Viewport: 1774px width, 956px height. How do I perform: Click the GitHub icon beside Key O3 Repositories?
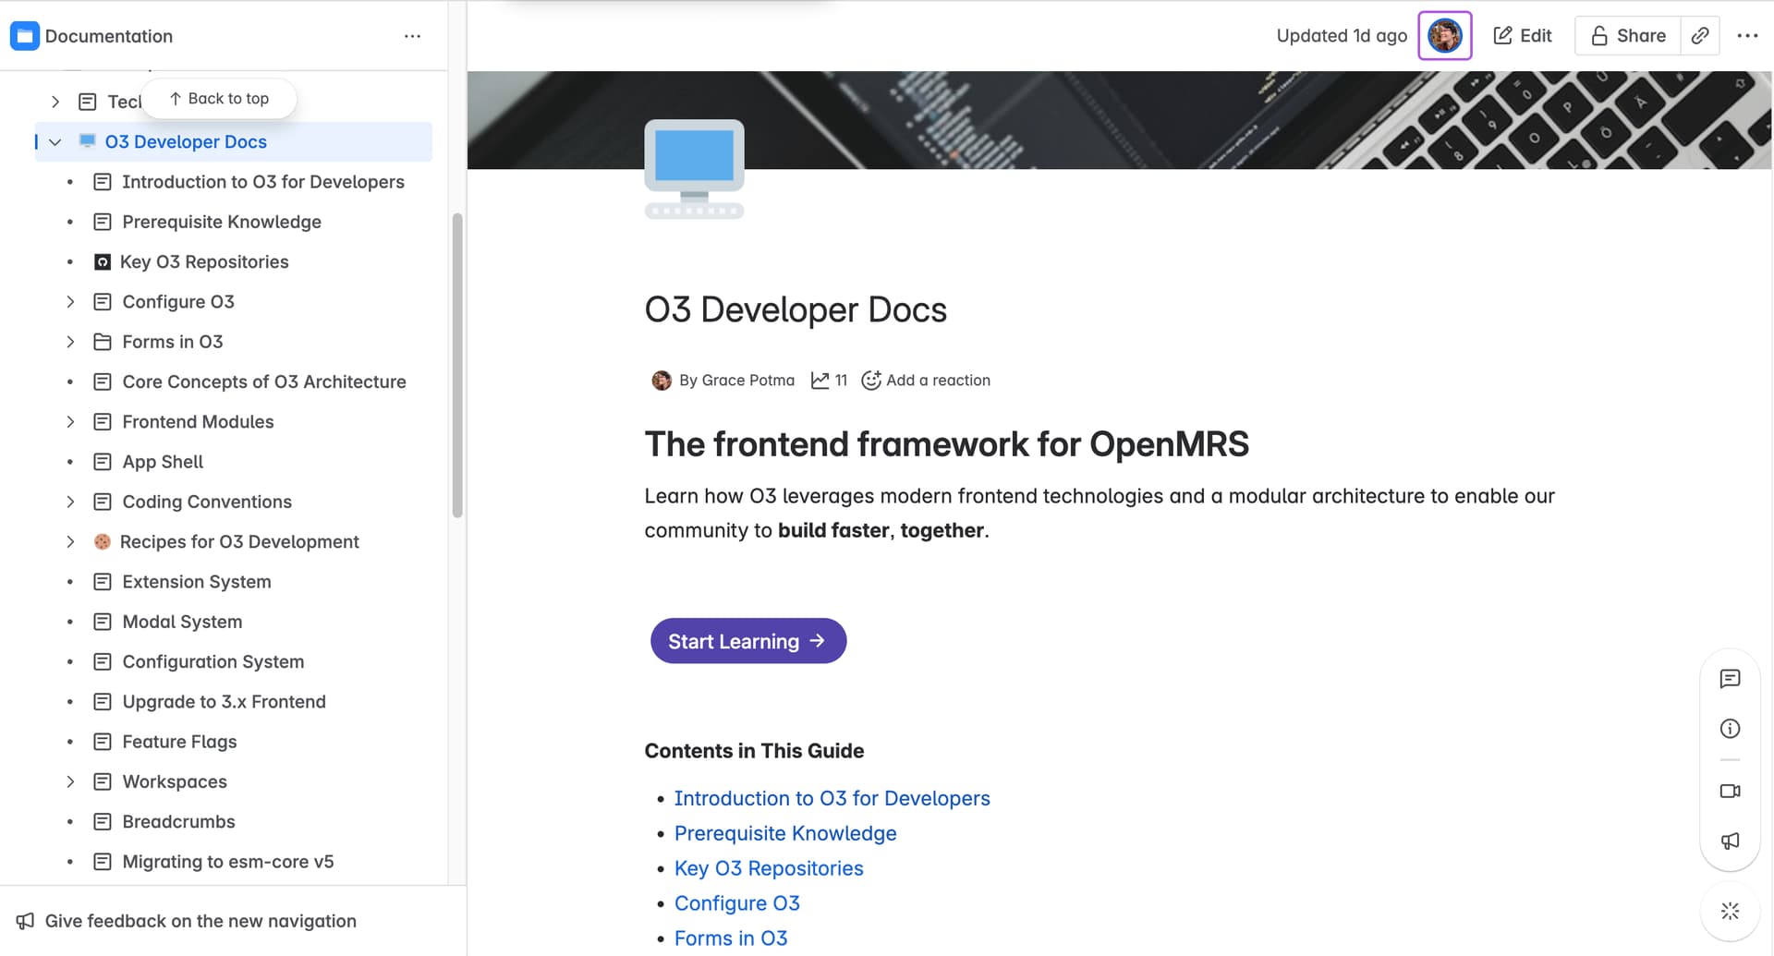coord(103,262)
